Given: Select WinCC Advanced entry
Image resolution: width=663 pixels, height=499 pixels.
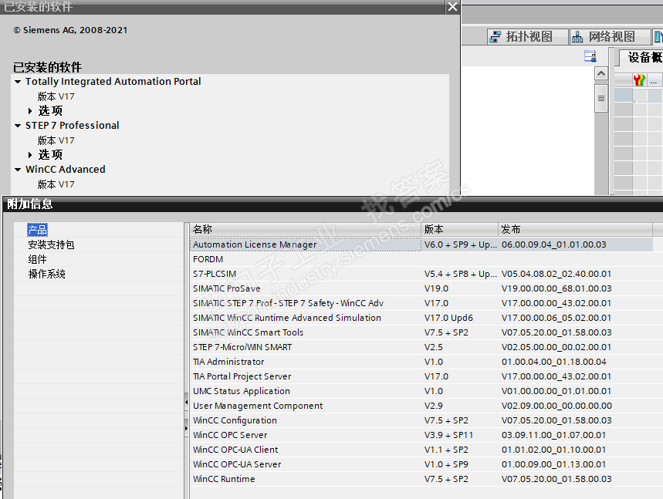Looking at the screenshot, I should point(66,170).
